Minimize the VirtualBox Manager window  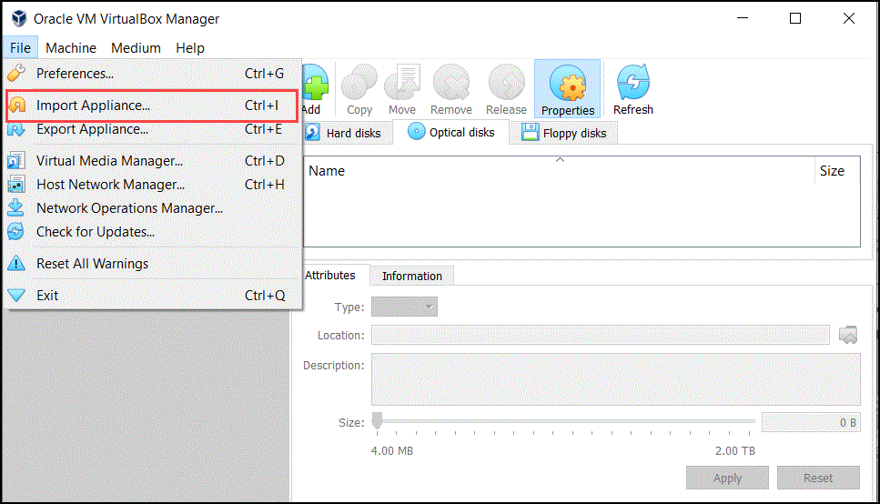coord(743,18)
